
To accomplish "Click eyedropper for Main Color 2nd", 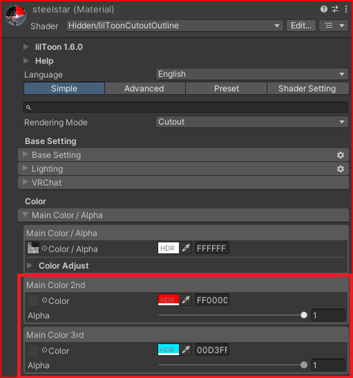I will (x=186, y=300).
